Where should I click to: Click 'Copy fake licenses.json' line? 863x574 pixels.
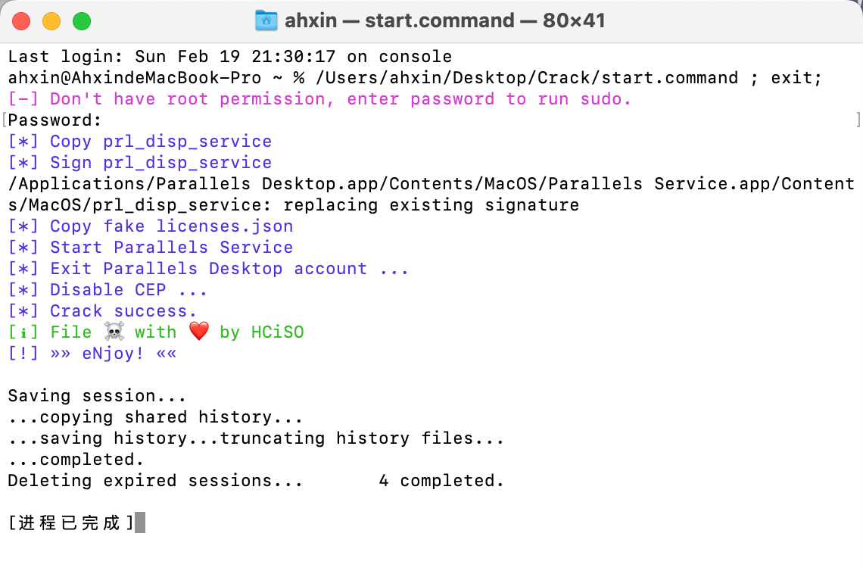pyautogui.click(x=150, y=226)
